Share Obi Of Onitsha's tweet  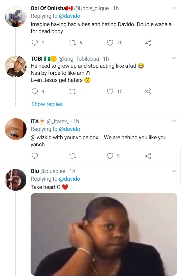[x=148, y=43]
